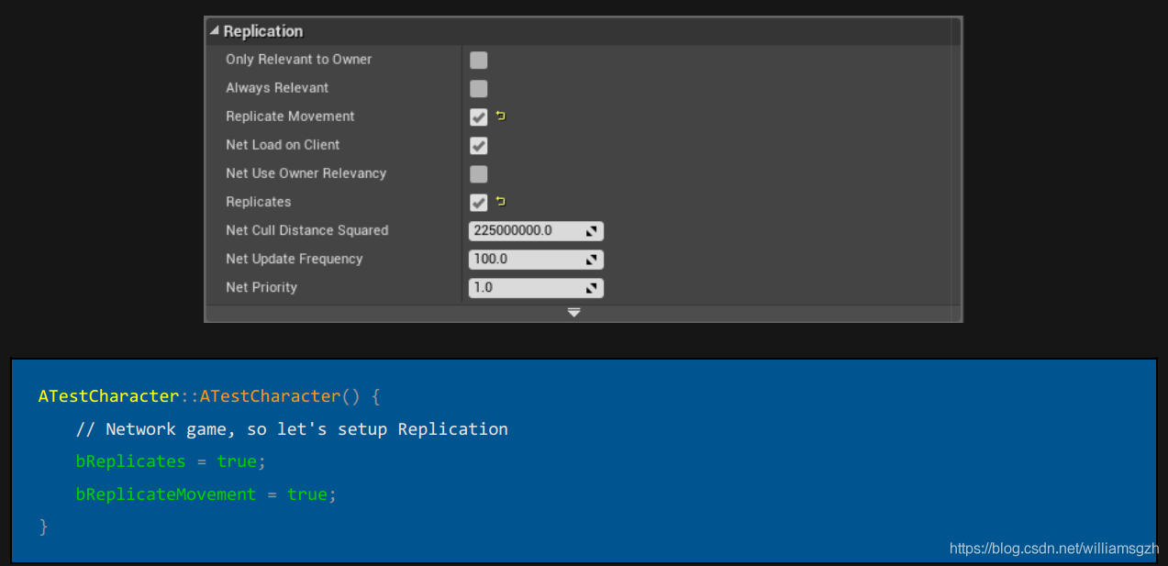Disable the Net Load on Client checkbox
Screen dimensions: 1168x566
478,145
